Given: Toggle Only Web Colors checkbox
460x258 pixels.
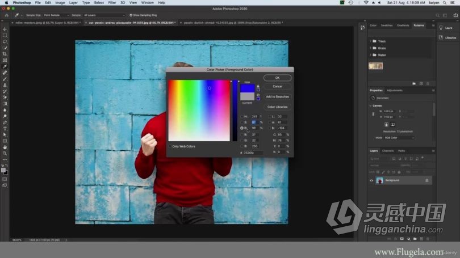Looking at the screenshot, I should pos(170,146).
